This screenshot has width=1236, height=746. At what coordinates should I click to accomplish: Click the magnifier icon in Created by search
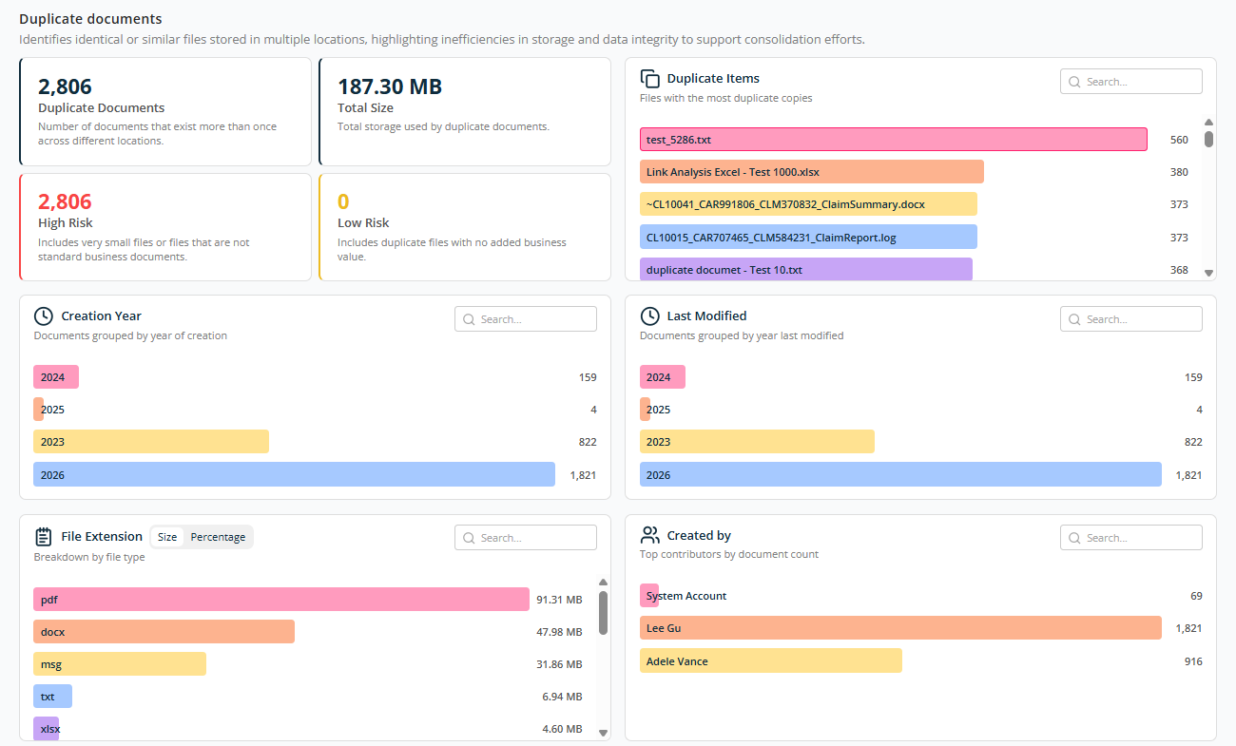click(x=1075, y=538)
